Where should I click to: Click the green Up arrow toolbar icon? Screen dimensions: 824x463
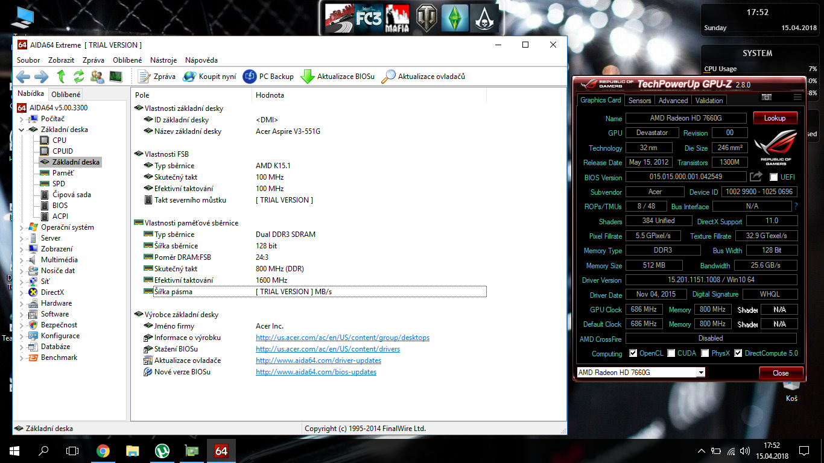click(61, 77)
